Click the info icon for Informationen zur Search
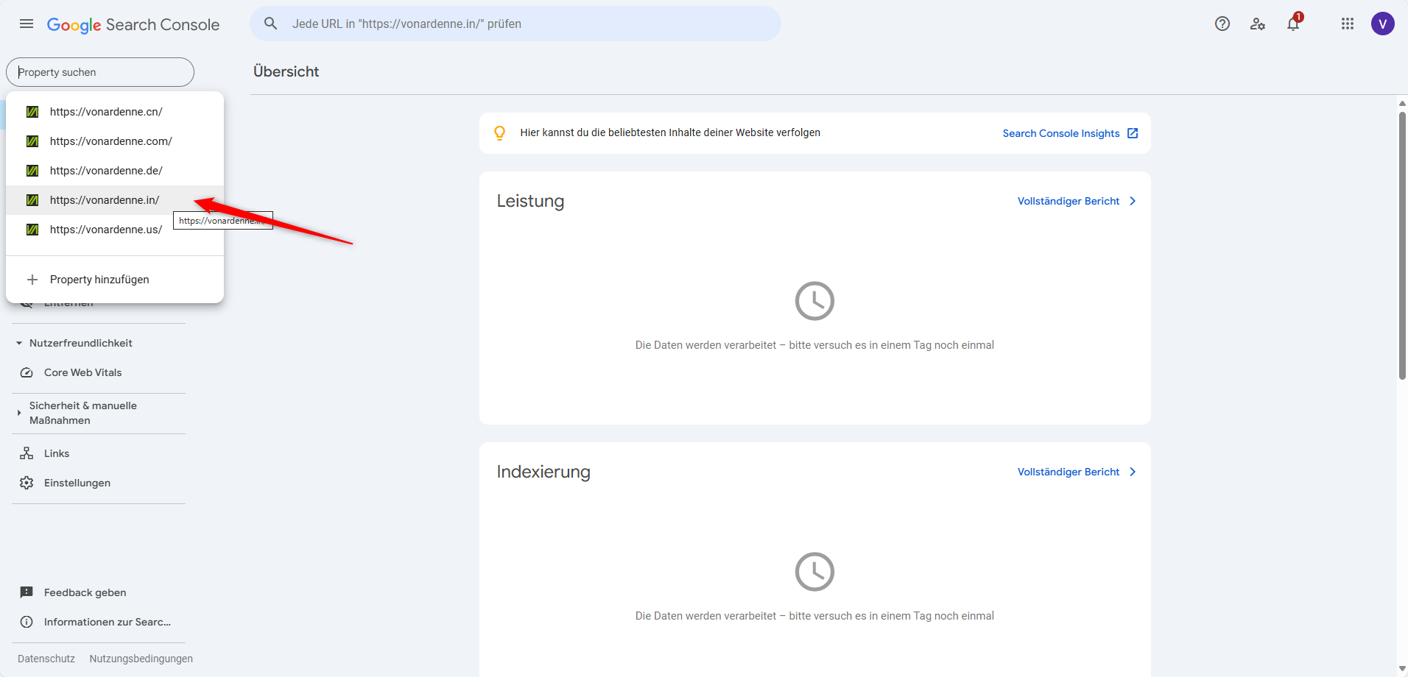The image size is (1408, 677). point(27,622)
